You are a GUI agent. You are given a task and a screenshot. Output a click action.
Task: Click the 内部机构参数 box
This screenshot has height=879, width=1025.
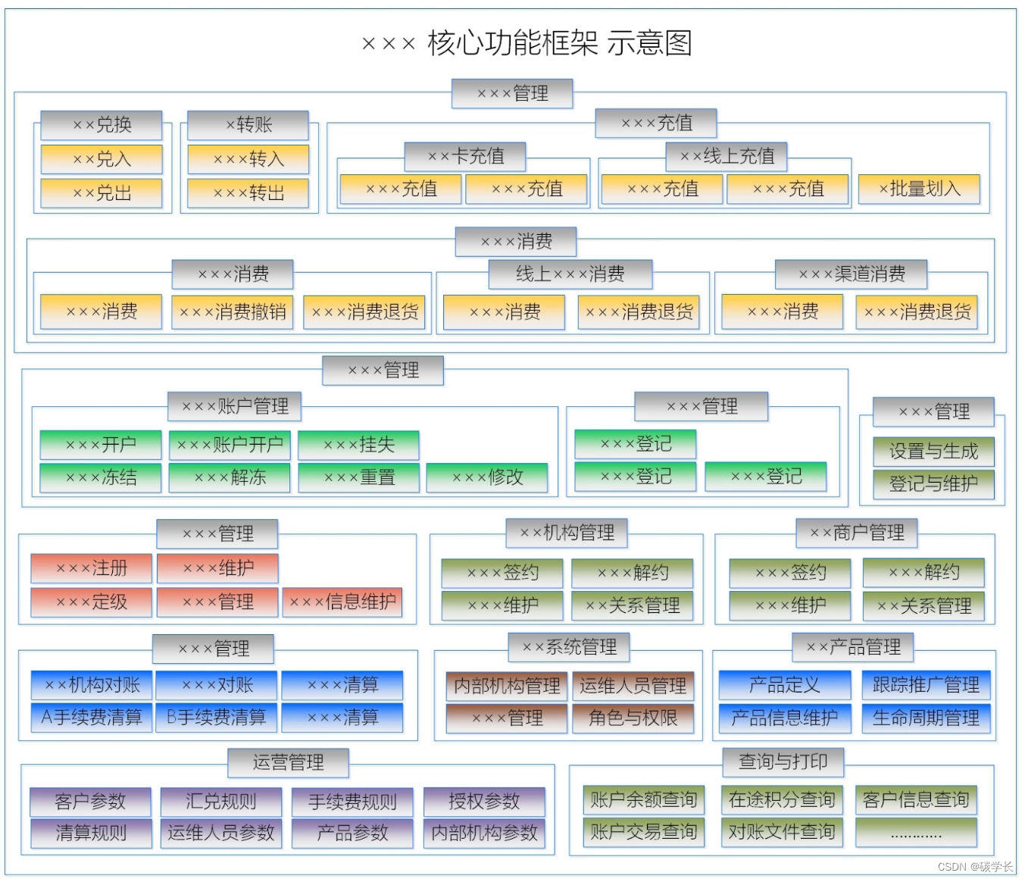click(484, 834)
